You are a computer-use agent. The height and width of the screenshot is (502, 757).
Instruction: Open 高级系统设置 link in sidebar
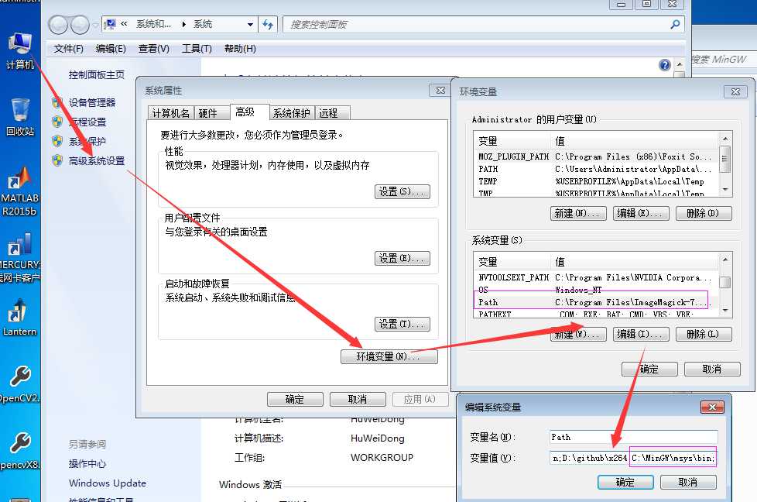point(97,160)
